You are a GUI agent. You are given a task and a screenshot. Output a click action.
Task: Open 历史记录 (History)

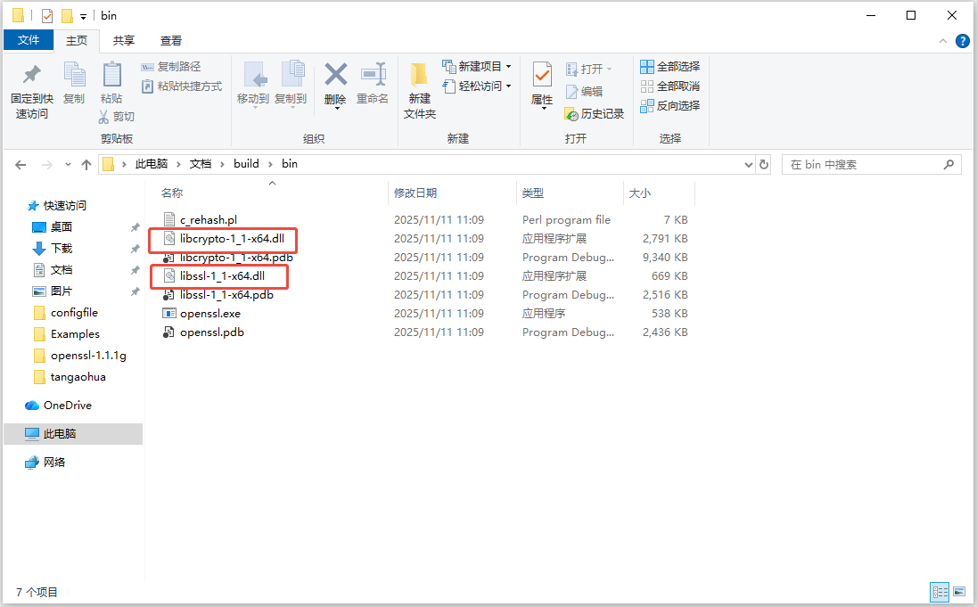coord(594,114)
